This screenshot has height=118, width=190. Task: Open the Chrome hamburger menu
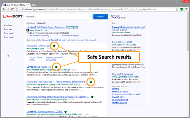(186, 9)
